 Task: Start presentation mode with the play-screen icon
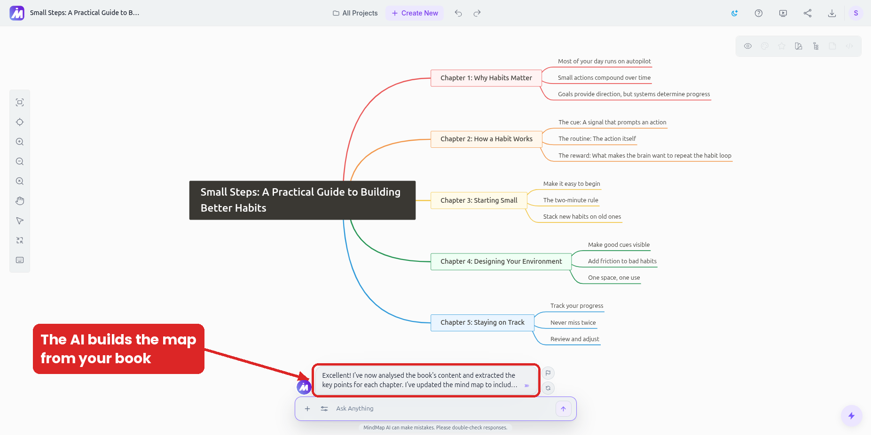(783, 13)
